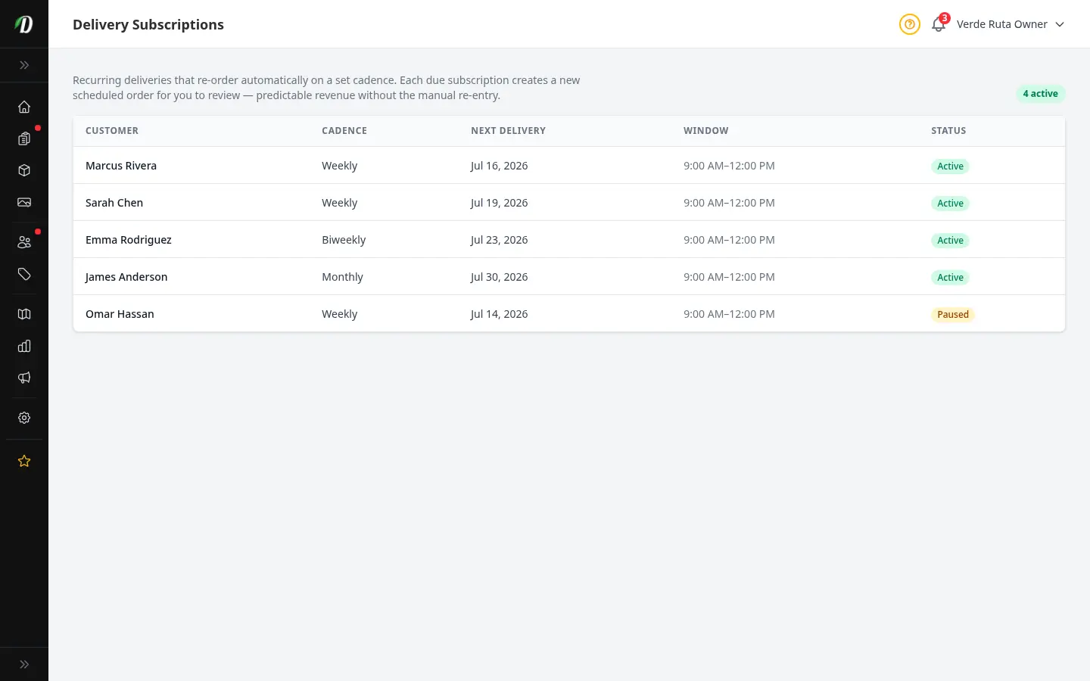
Task: Click delivery window in Sarah Chen row
Action: 729,203
